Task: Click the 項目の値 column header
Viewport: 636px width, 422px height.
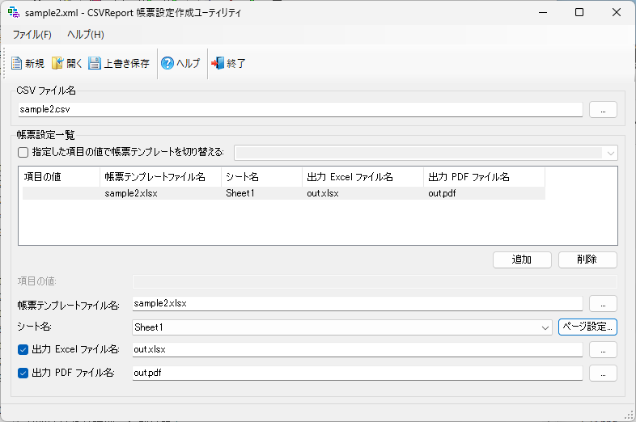Action: tap(59, 177)
